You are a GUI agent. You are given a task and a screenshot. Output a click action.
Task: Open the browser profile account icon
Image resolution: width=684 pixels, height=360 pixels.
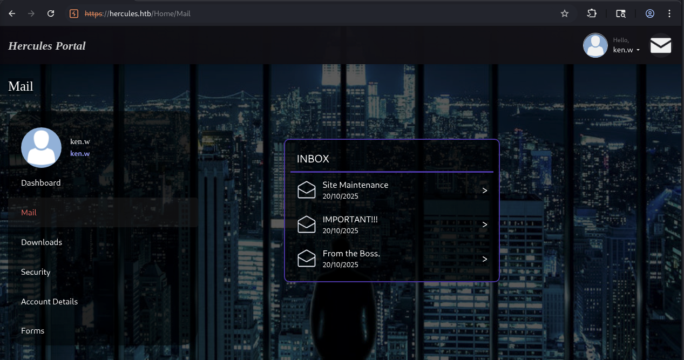click(650, 13)
